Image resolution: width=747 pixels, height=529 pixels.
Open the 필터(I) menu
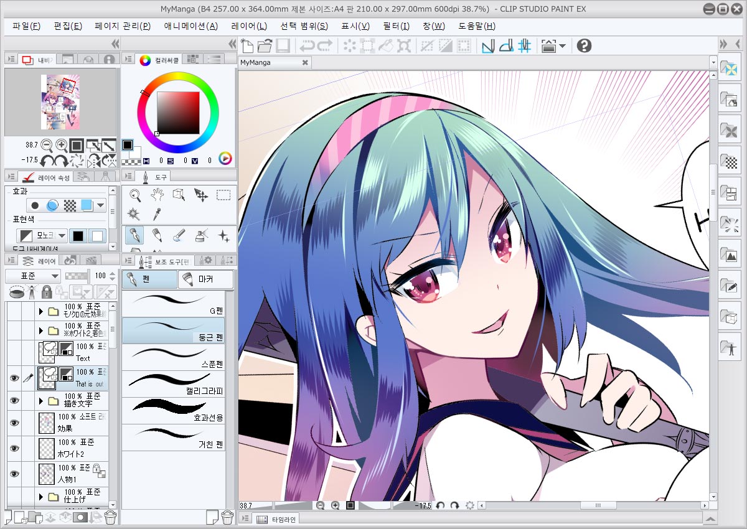[x=396, y=26]
